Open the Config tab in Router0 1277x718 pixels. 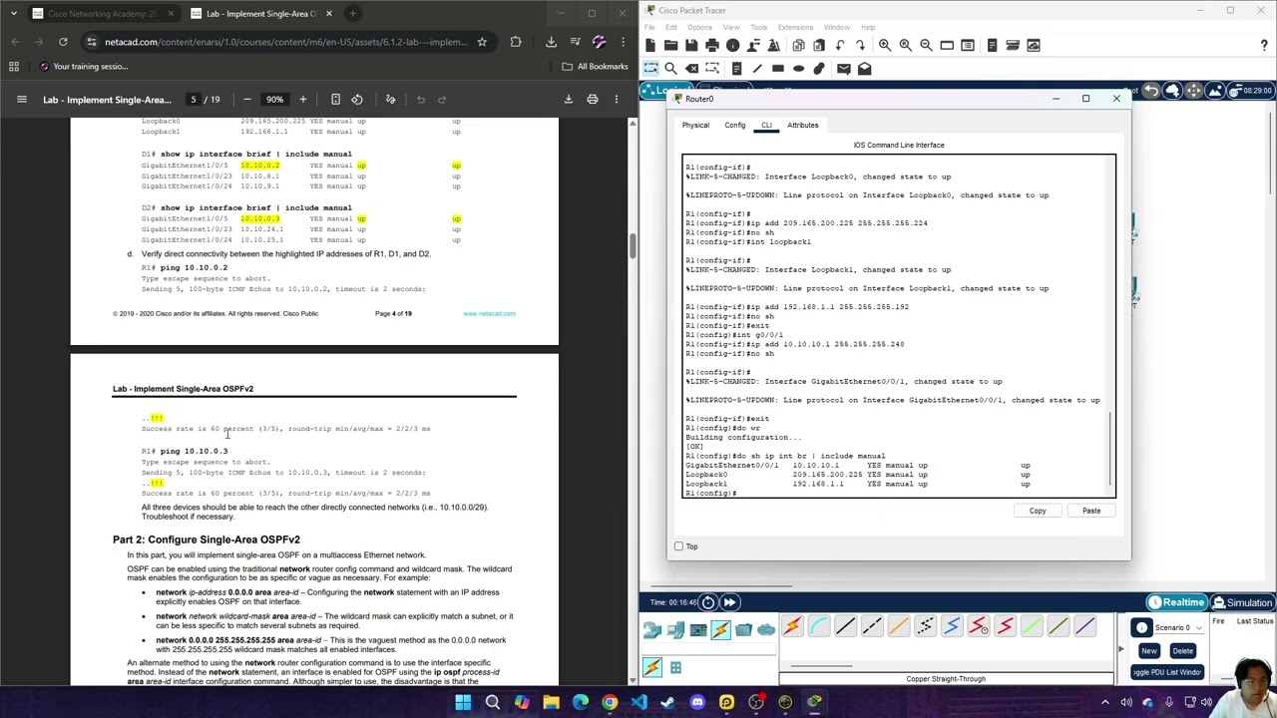[734, 125]
